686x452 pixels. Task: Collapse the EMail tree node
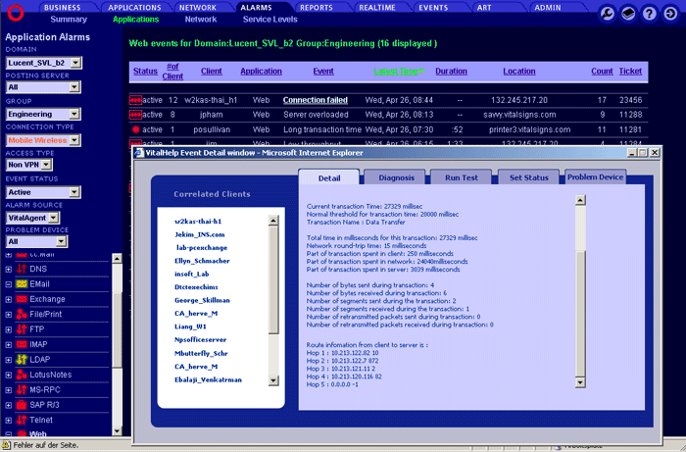8,284
